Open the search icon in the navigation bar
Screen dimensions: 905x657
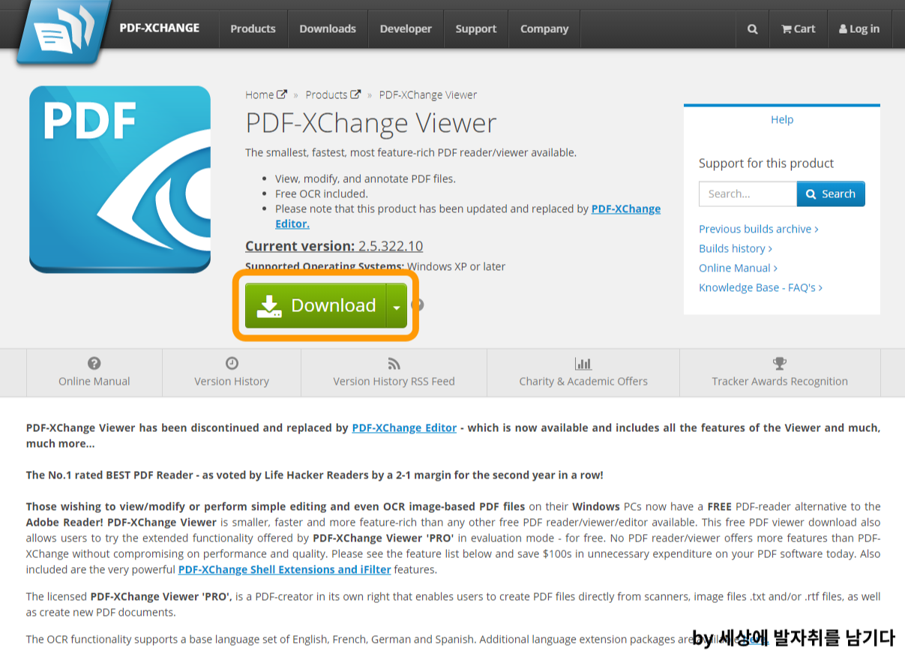(752, 28)
